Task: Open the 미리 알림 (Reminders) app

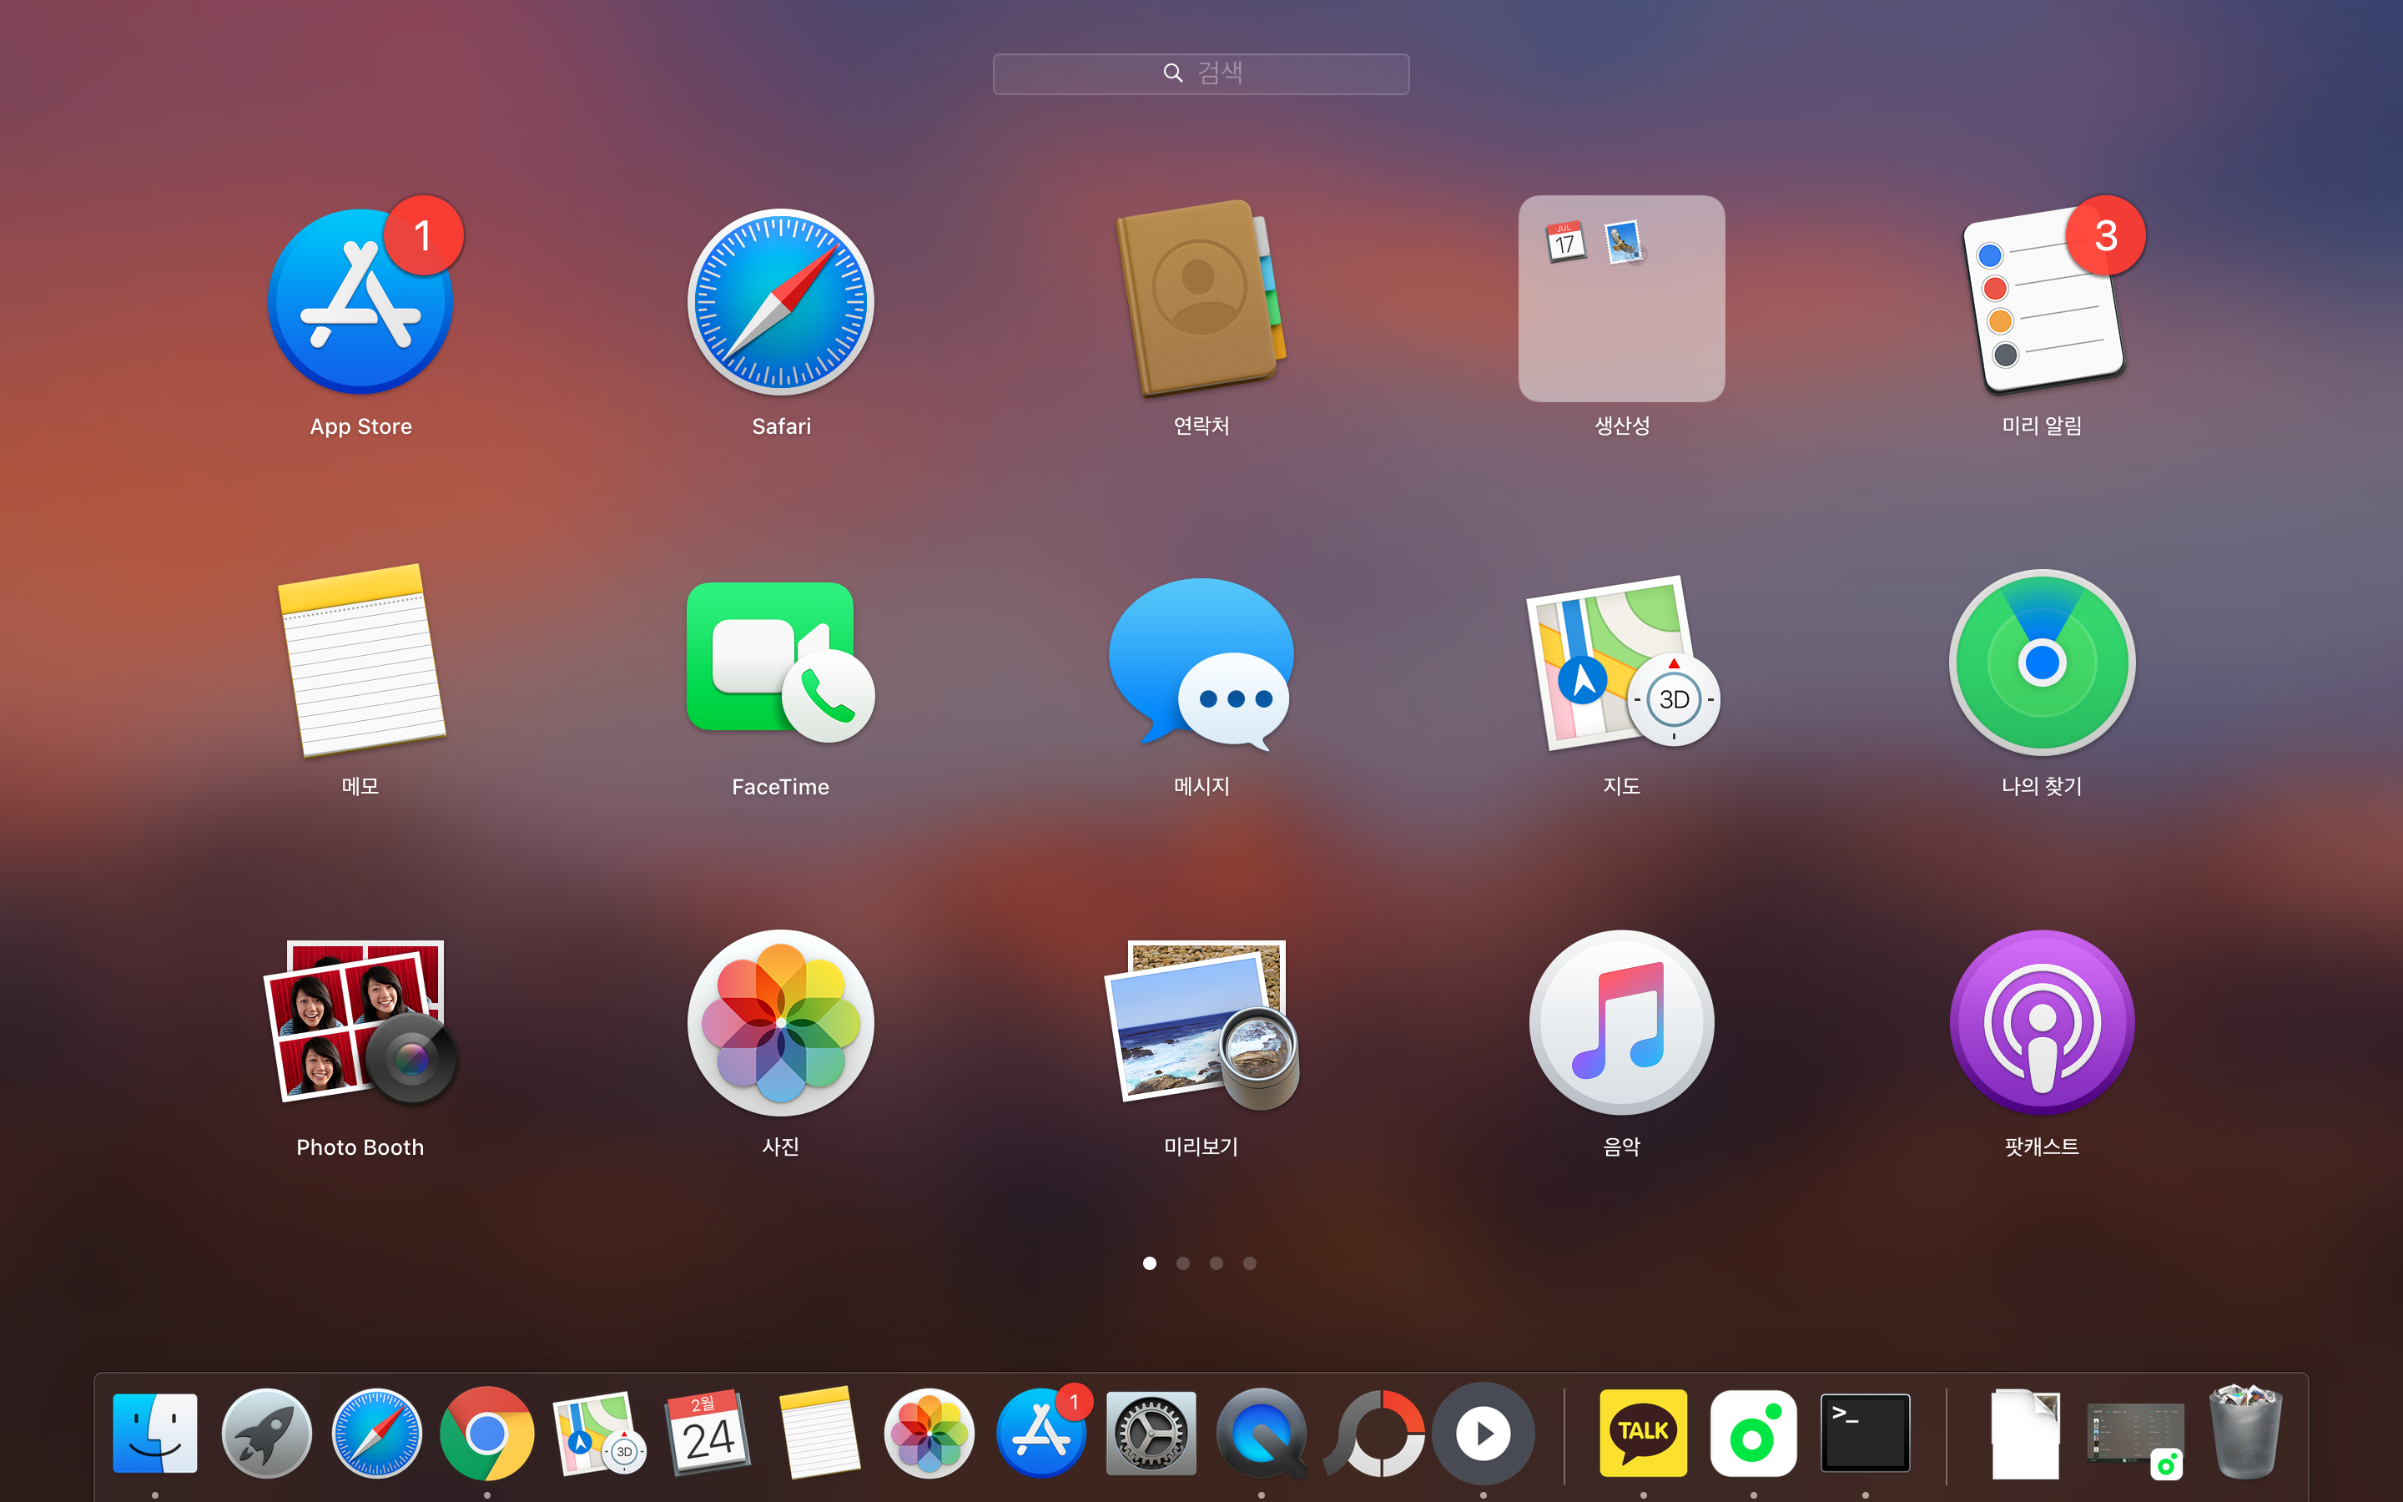Action: pyautogui.click(x=2042, y=302)
